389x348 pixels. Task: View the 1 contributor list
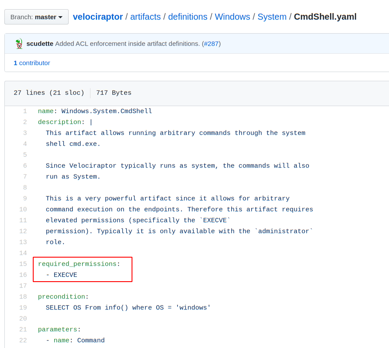(x=32, y=63)
